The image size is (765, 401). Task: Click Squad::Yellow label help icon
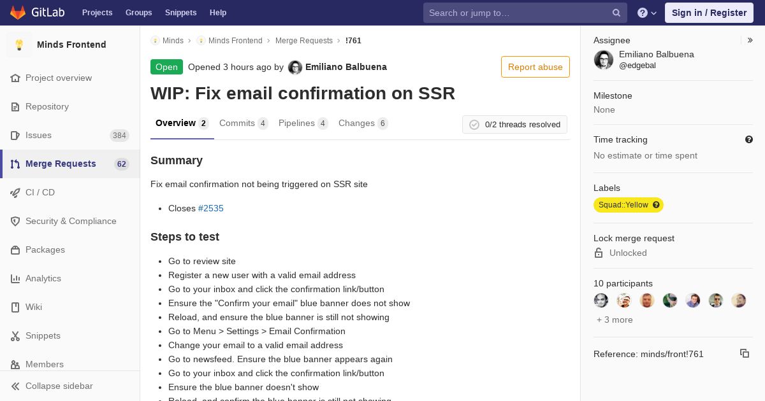pos(656,205)
